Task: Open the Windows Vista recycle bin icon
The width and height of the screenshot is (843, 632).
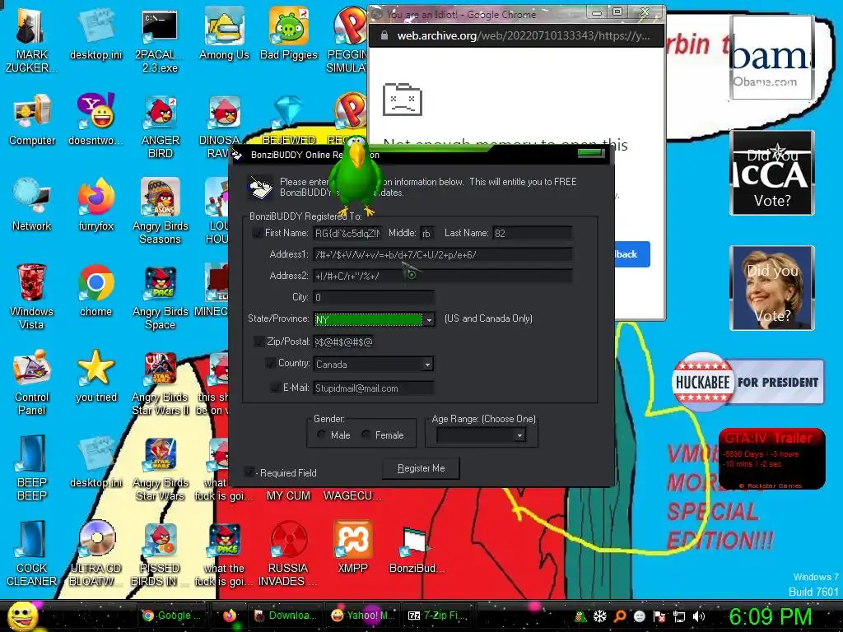Action: click(31, 296)
